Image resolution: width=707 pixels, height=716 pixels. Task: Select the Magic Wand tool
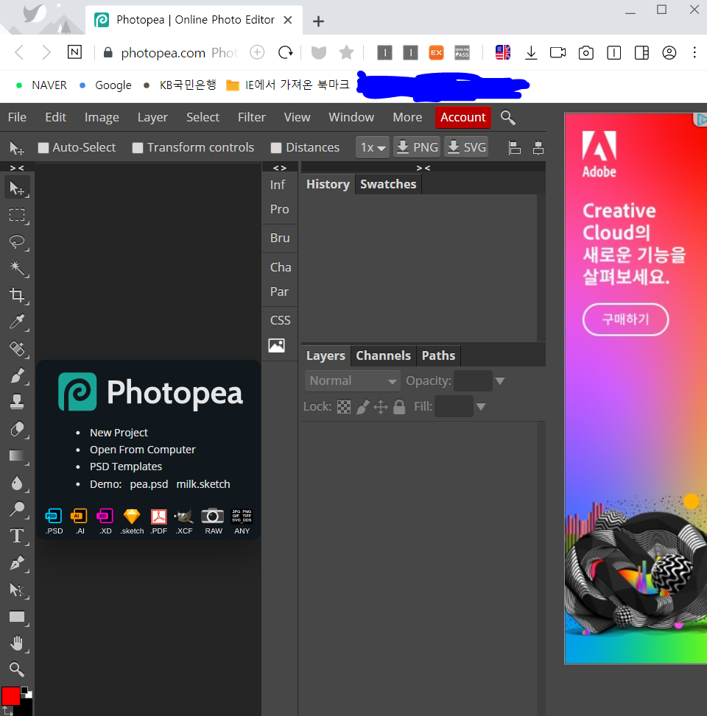click(18, 268)
